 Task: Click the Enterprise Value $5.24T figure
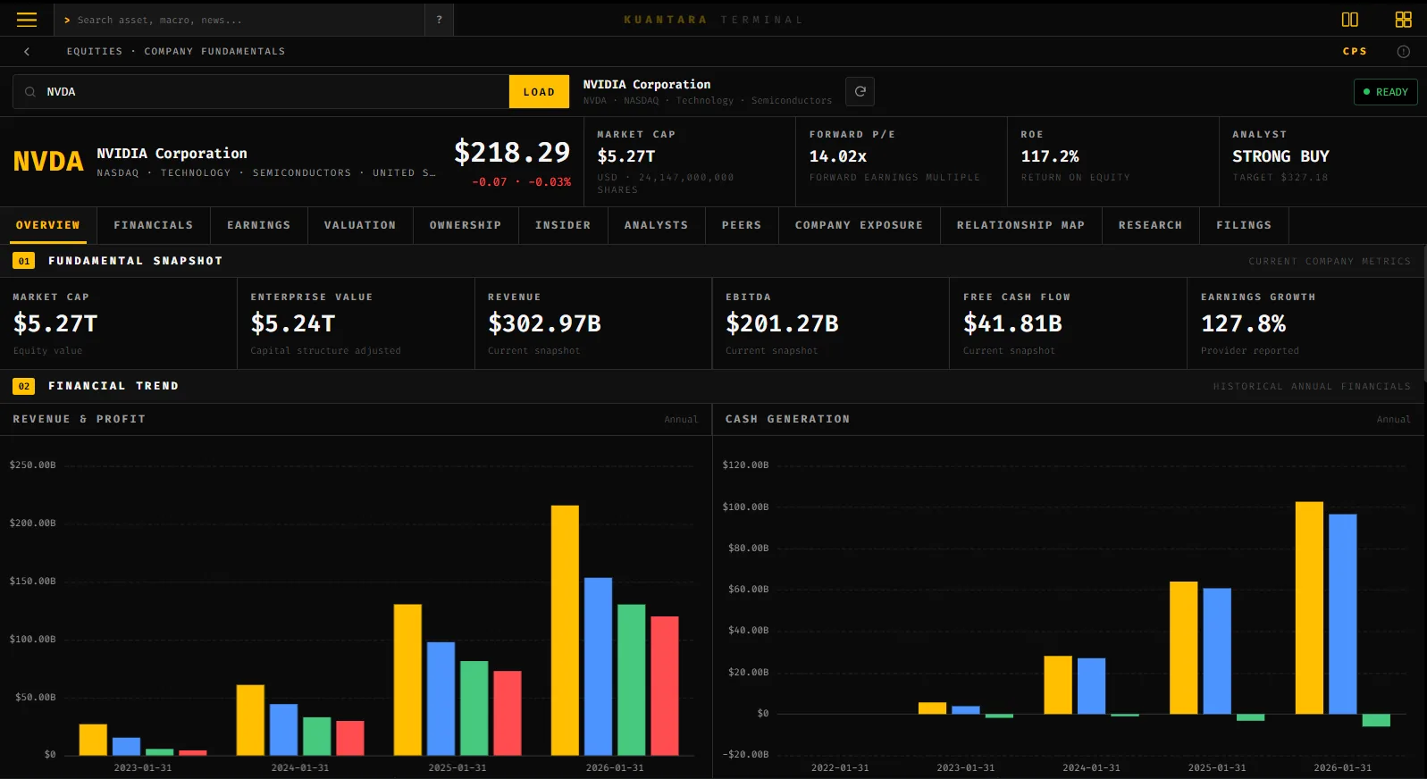(x=293, y=323)
